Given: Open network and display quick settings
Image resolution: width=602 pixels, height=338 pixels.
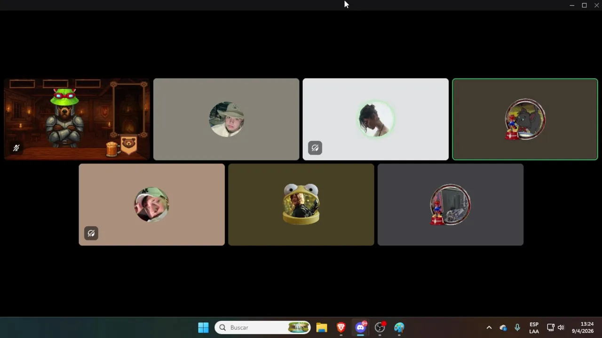Looking at the screenshot, I should pos(550,328).
